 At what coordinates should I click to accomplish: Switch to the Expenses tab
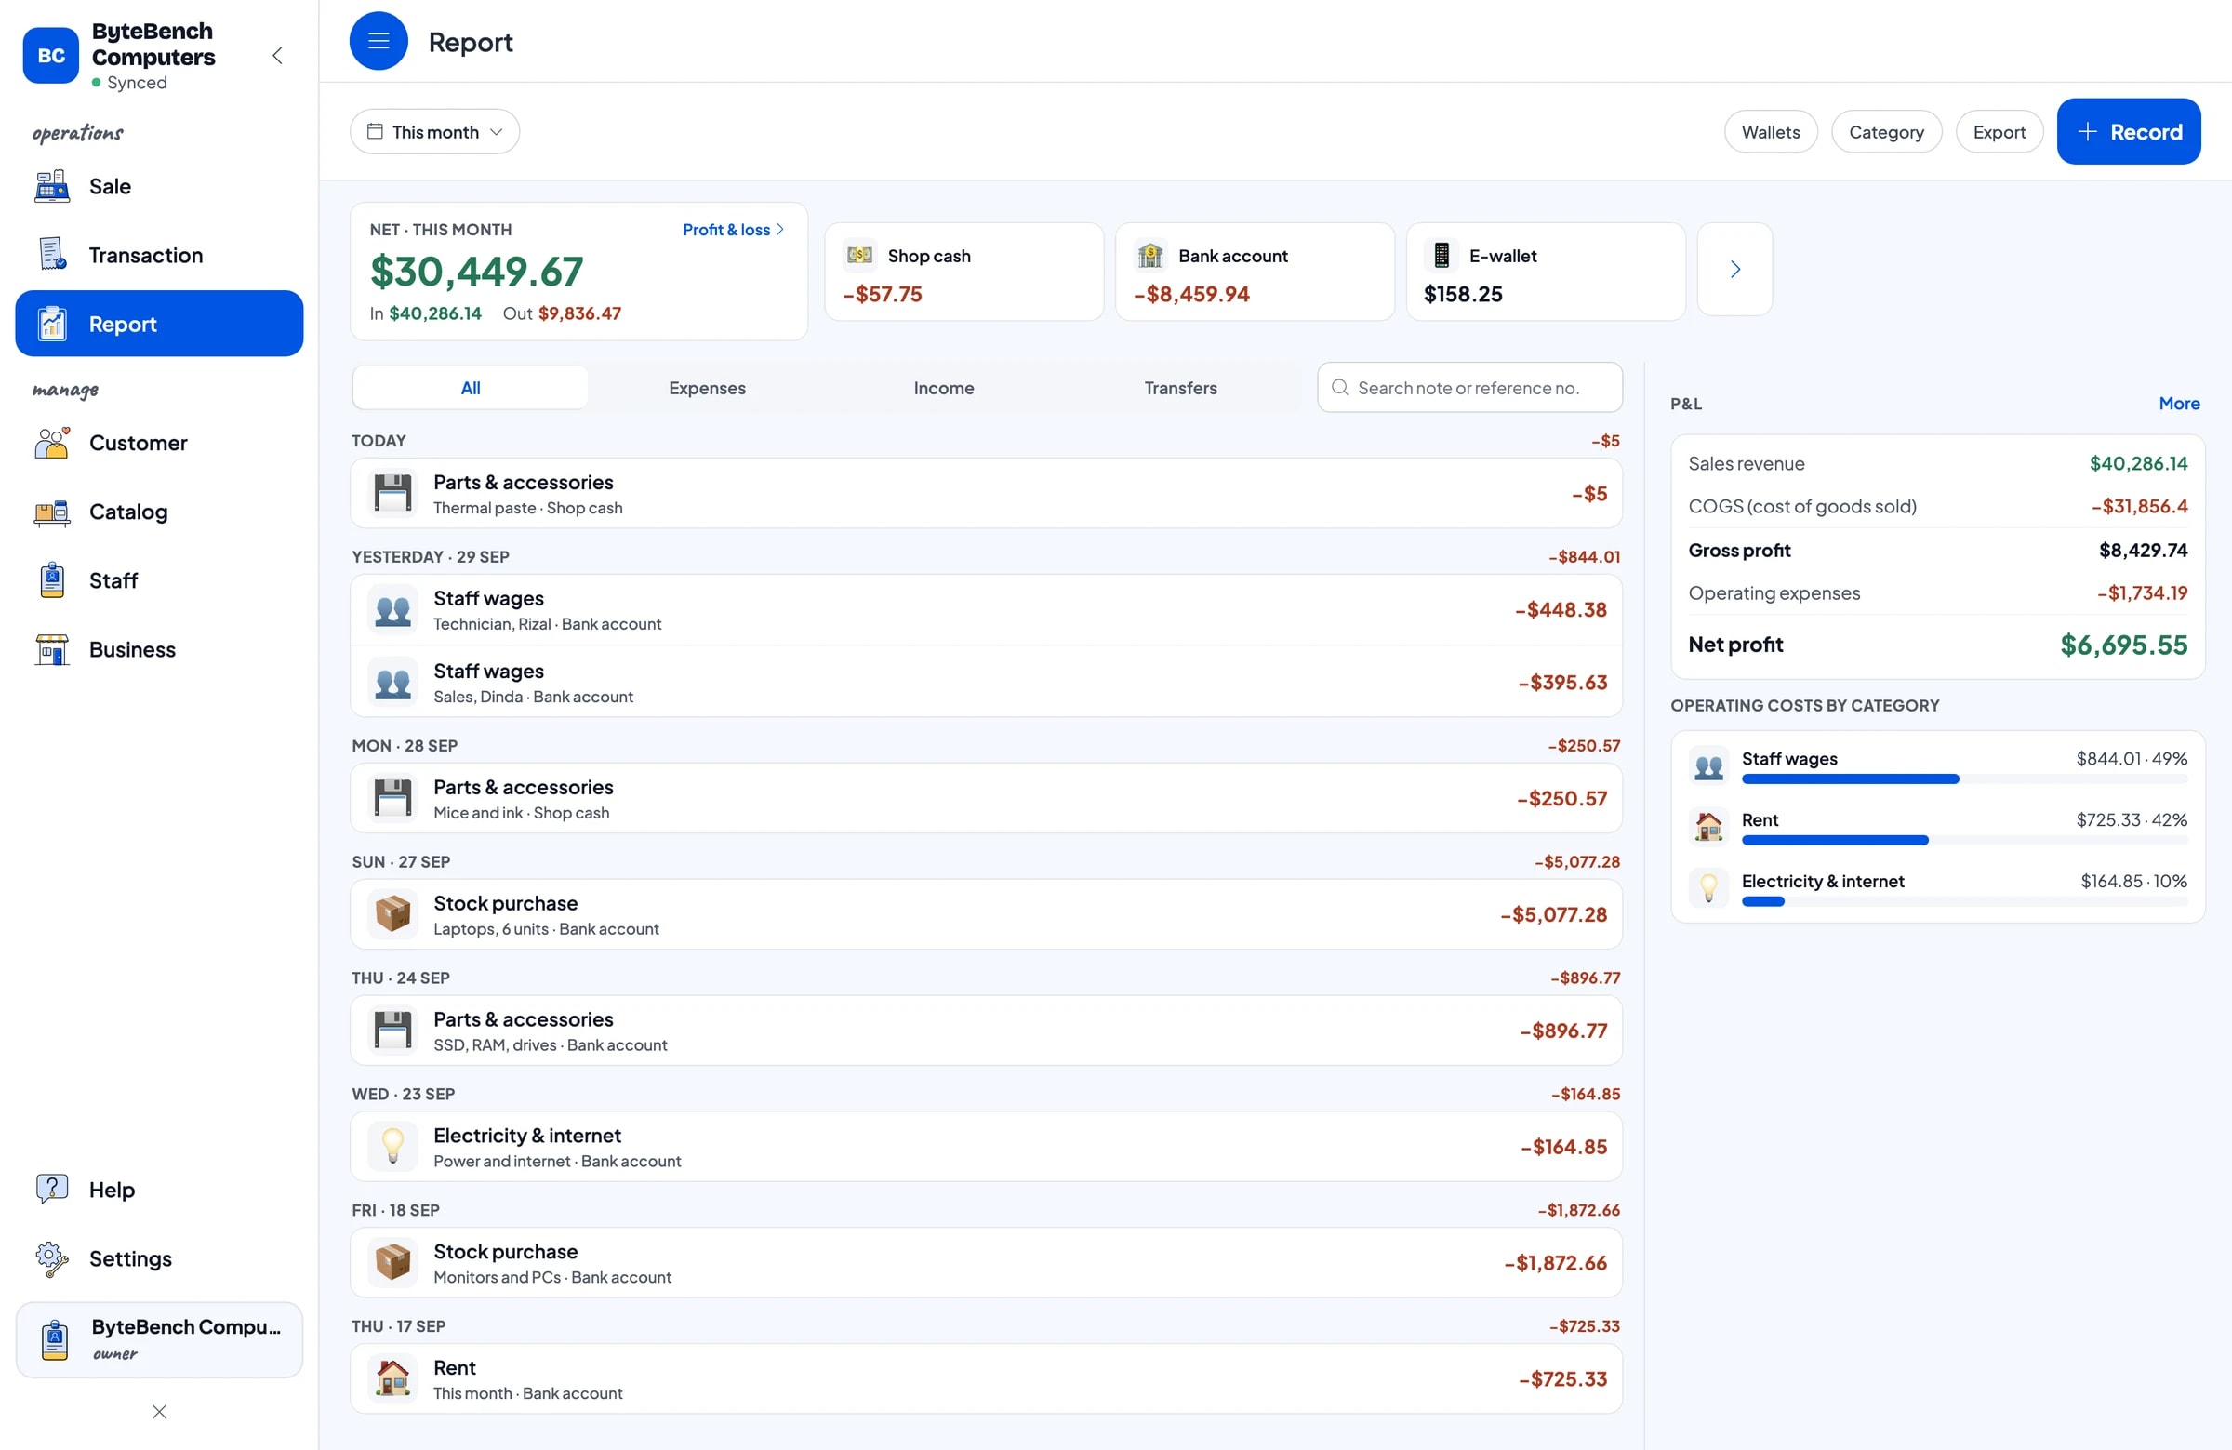(707, 387)
